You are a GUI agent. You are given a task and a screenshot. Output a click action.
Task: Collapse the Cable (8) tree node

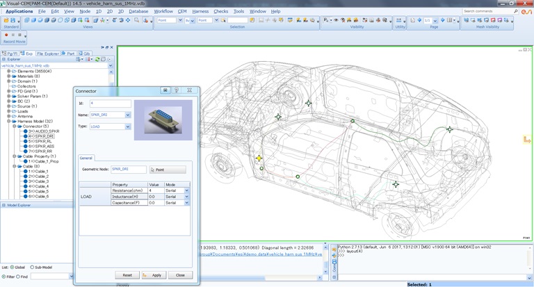coord(15,167)
